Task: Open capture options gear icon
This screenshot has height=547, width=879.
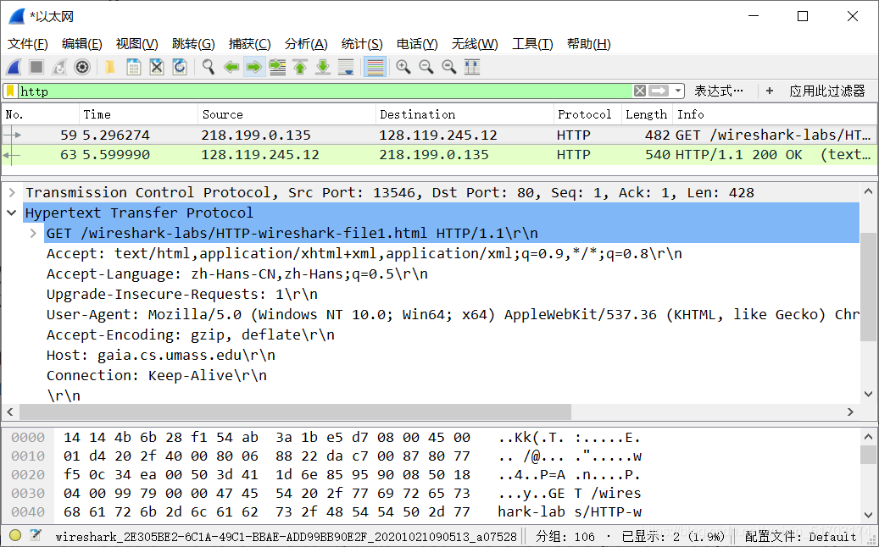Action: point(82,67)
